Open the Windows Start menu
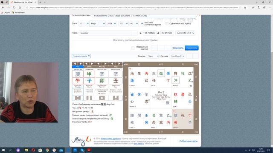 3,150
